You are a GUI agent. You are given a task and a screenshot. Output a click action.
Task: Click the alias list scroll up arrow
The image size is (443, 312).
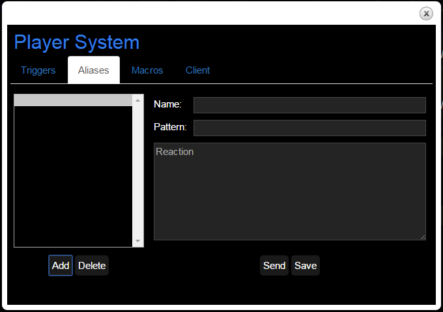coord(137,100)
